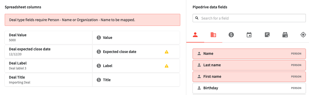Viewport: 309px width, 95px height.
Task: Select the Lead target icon tab
Action: click(x=303, y=35)
